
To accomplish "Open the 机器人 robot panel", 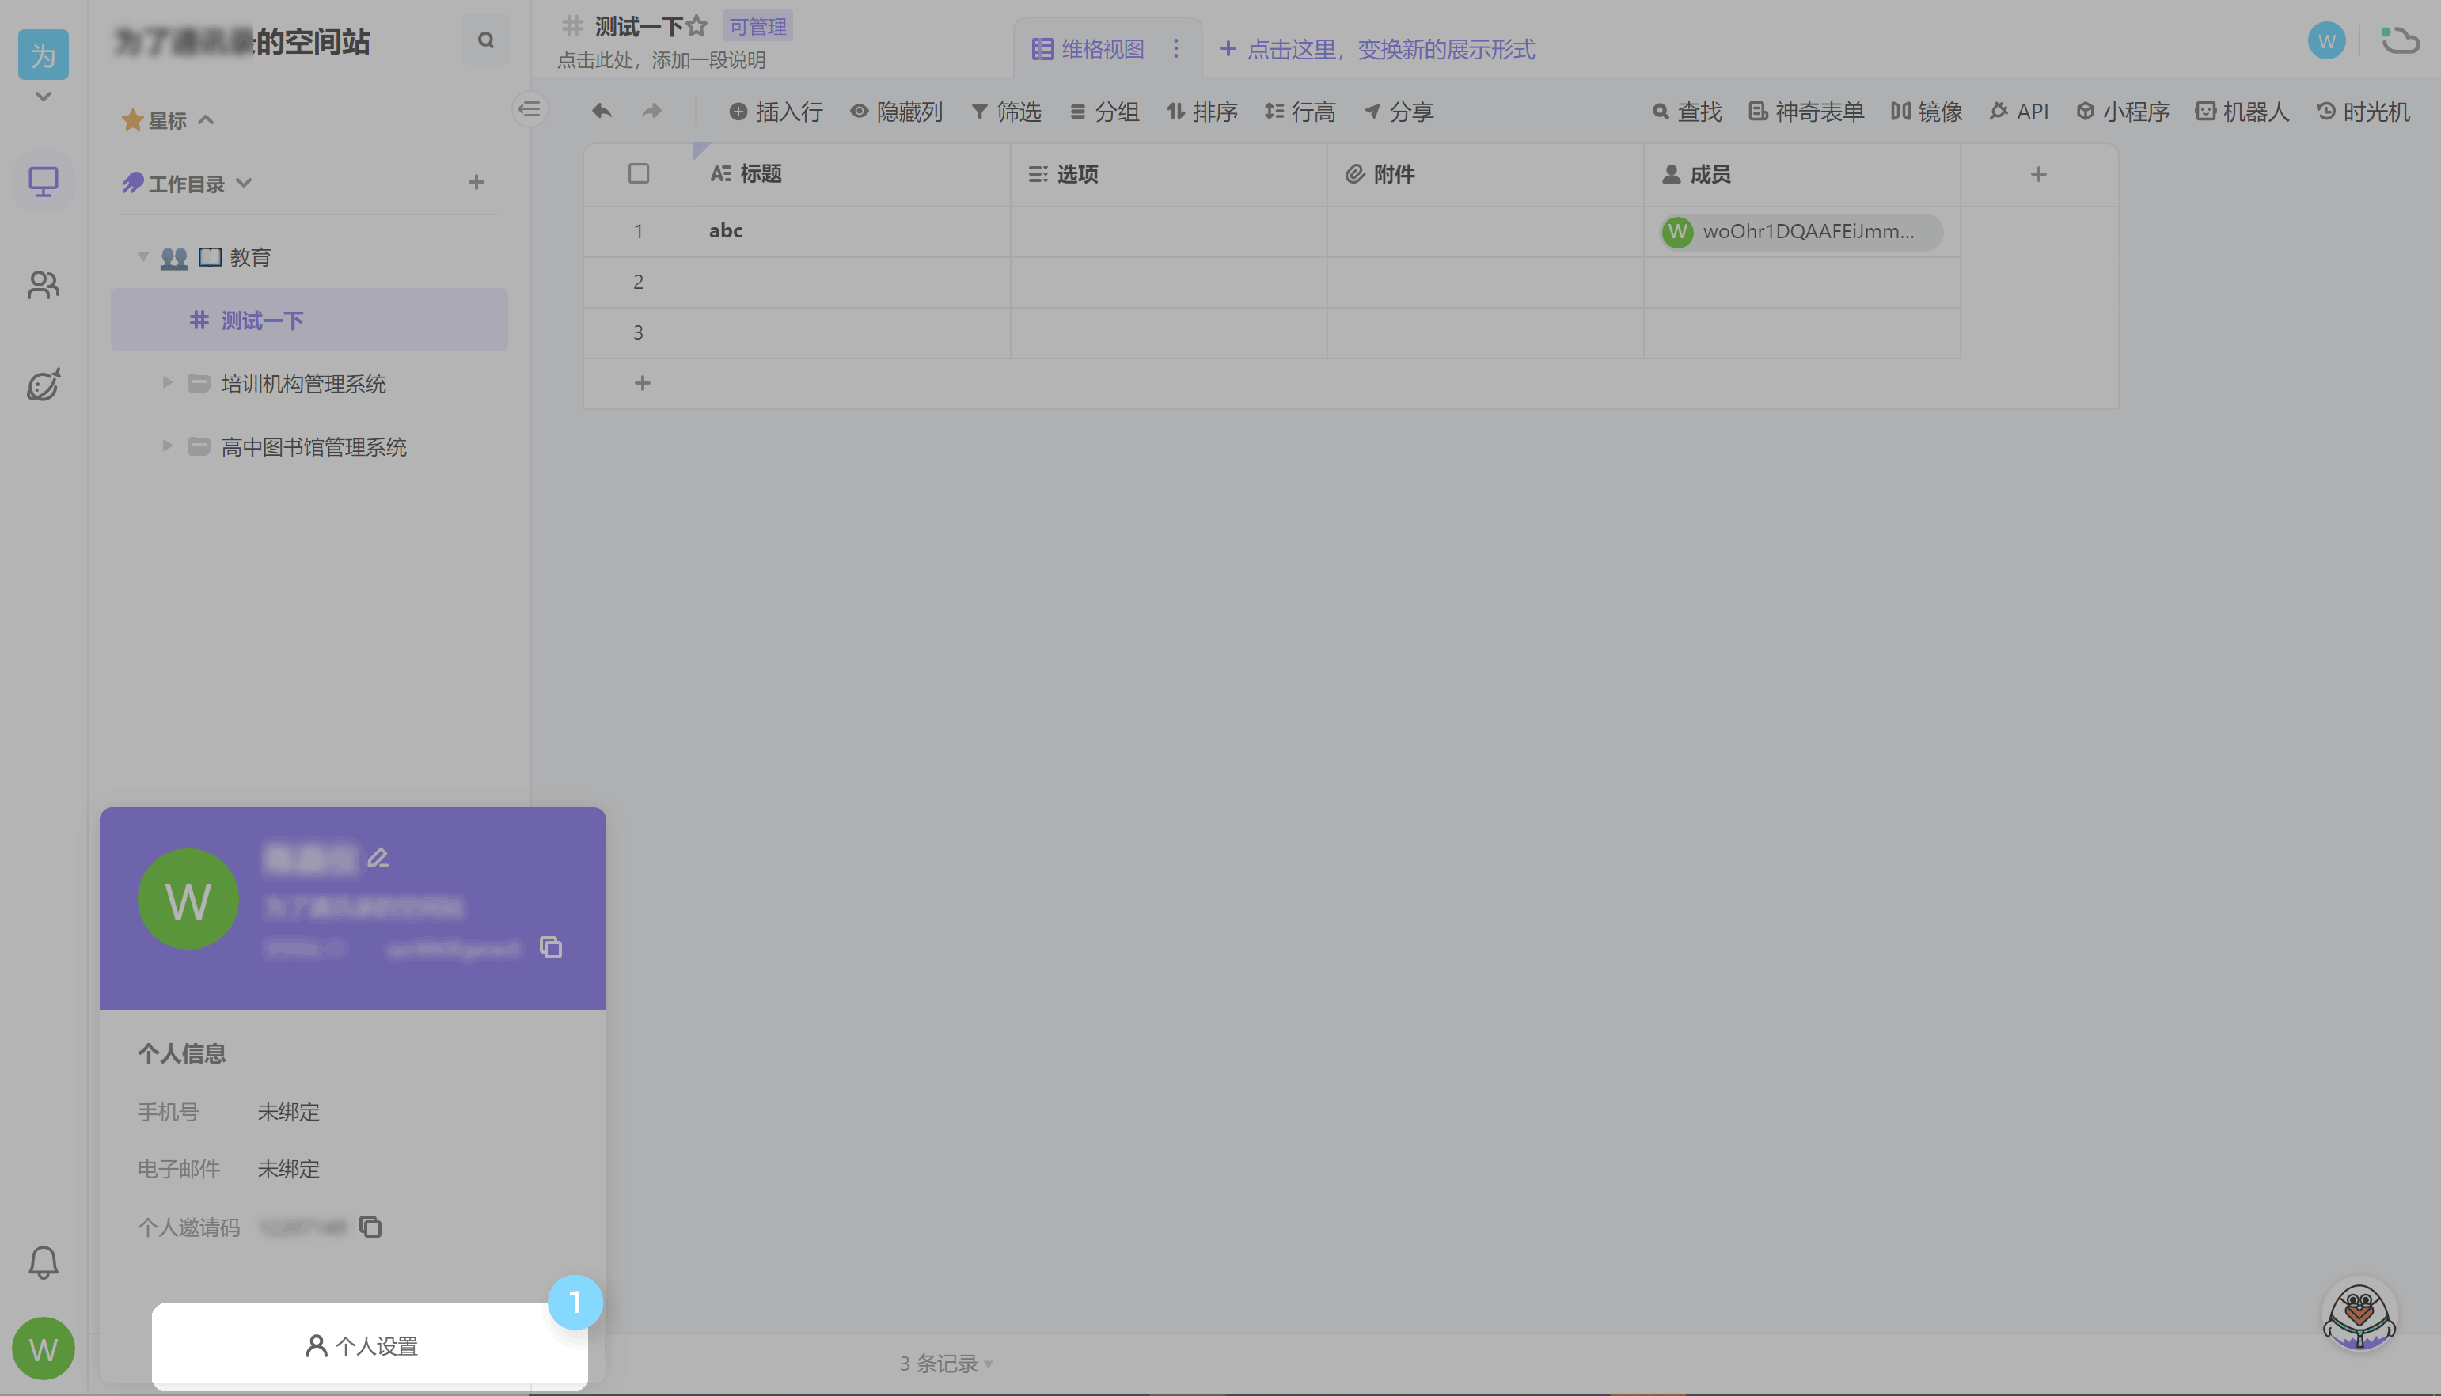I will tap(2242, 112).
